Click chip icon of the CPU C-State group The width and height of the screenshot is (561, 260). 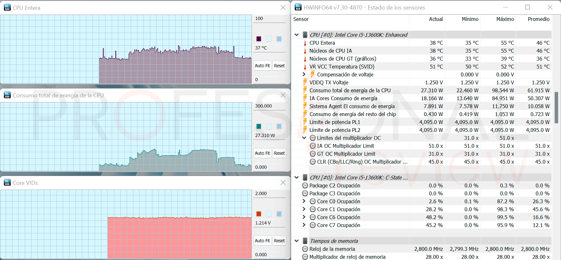click(305, 178)
